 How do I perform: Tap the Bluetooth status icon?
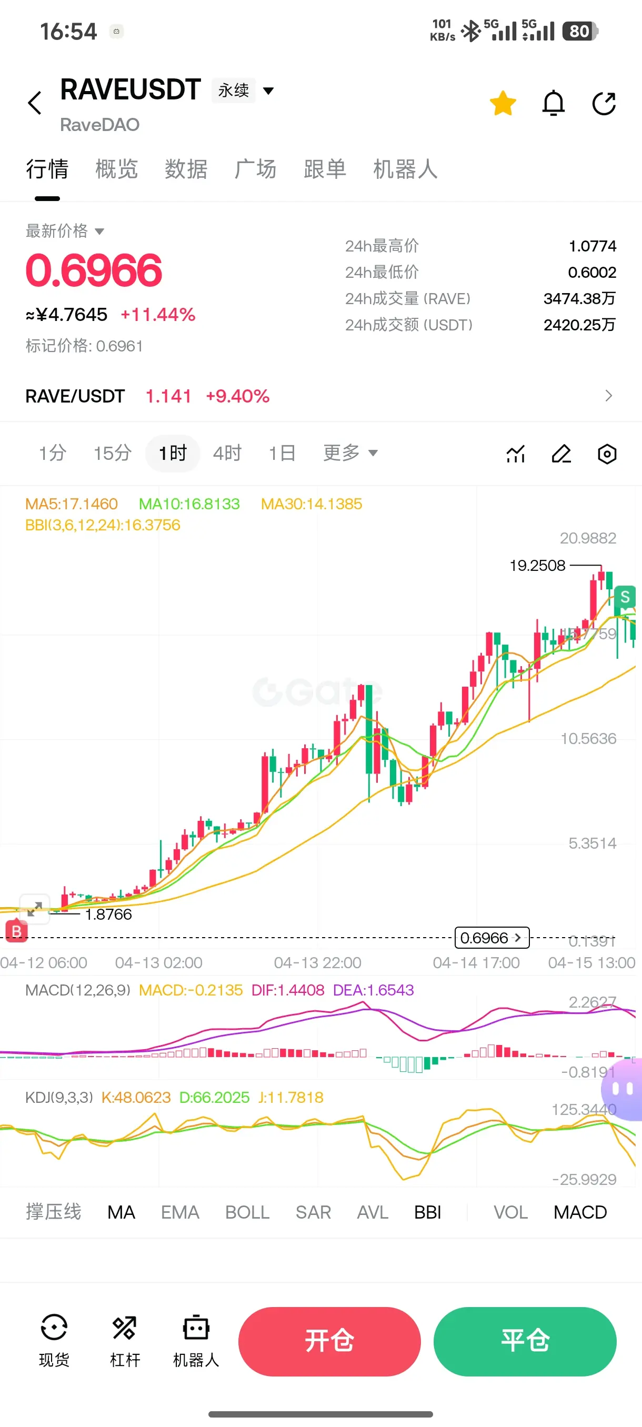pyautogui.click(x=470, y=31)
